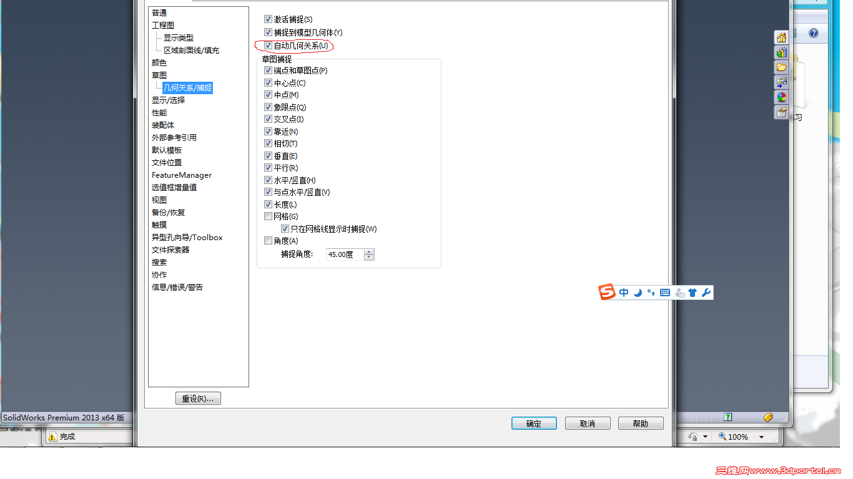Select 异型孔向导/Toolbox category

(x=187, y=237)
